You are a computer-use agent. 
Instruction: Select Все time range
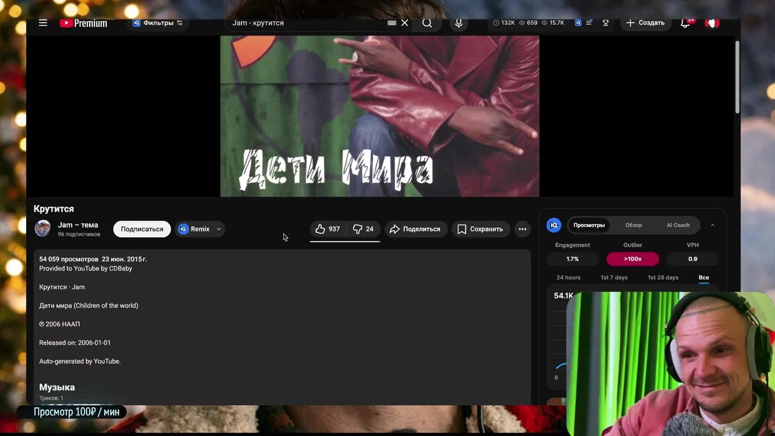pos(704,277)
